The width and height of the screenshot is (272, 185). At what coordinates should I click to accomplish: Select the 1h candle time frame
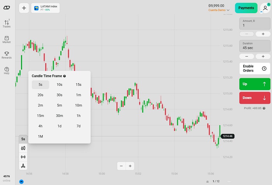point(78,116)
